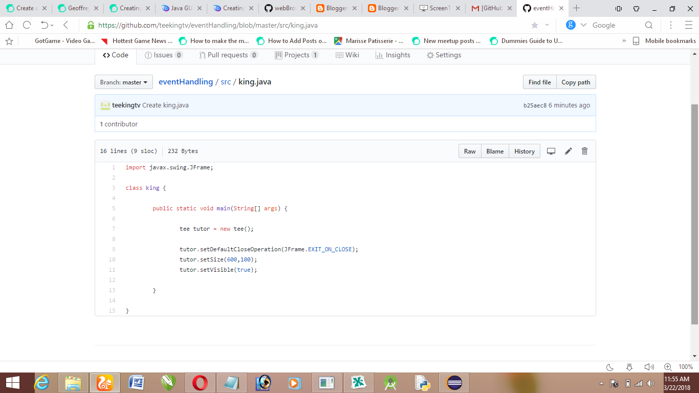Open Python from the taskbar
The image size is (699, 393).
(x=422, y=383)
